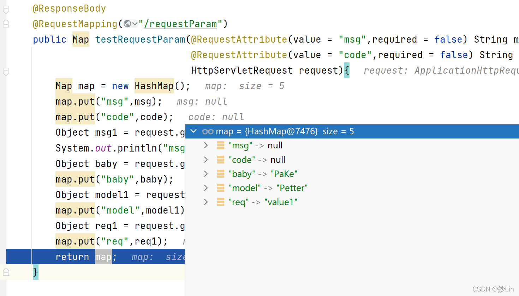519x296 pixels.
Task: Collapse the method using the gutter fold marker
Action: point(5,72)
